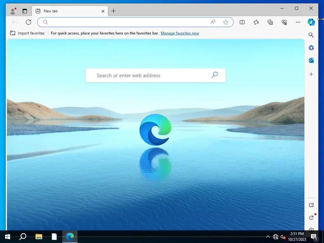Open the Edge profile icon
The image size is (324, 243).
point(13,11)
